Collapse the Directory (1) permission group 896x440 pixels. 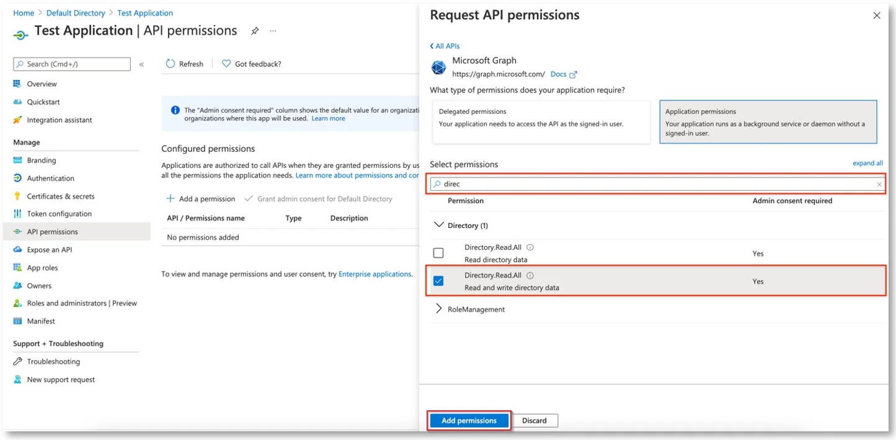coord(439,225)
